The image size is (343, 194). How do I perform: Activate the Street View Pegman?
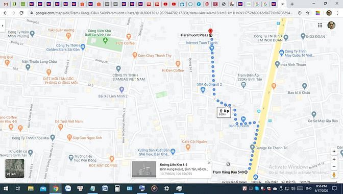tap(334, 175)
